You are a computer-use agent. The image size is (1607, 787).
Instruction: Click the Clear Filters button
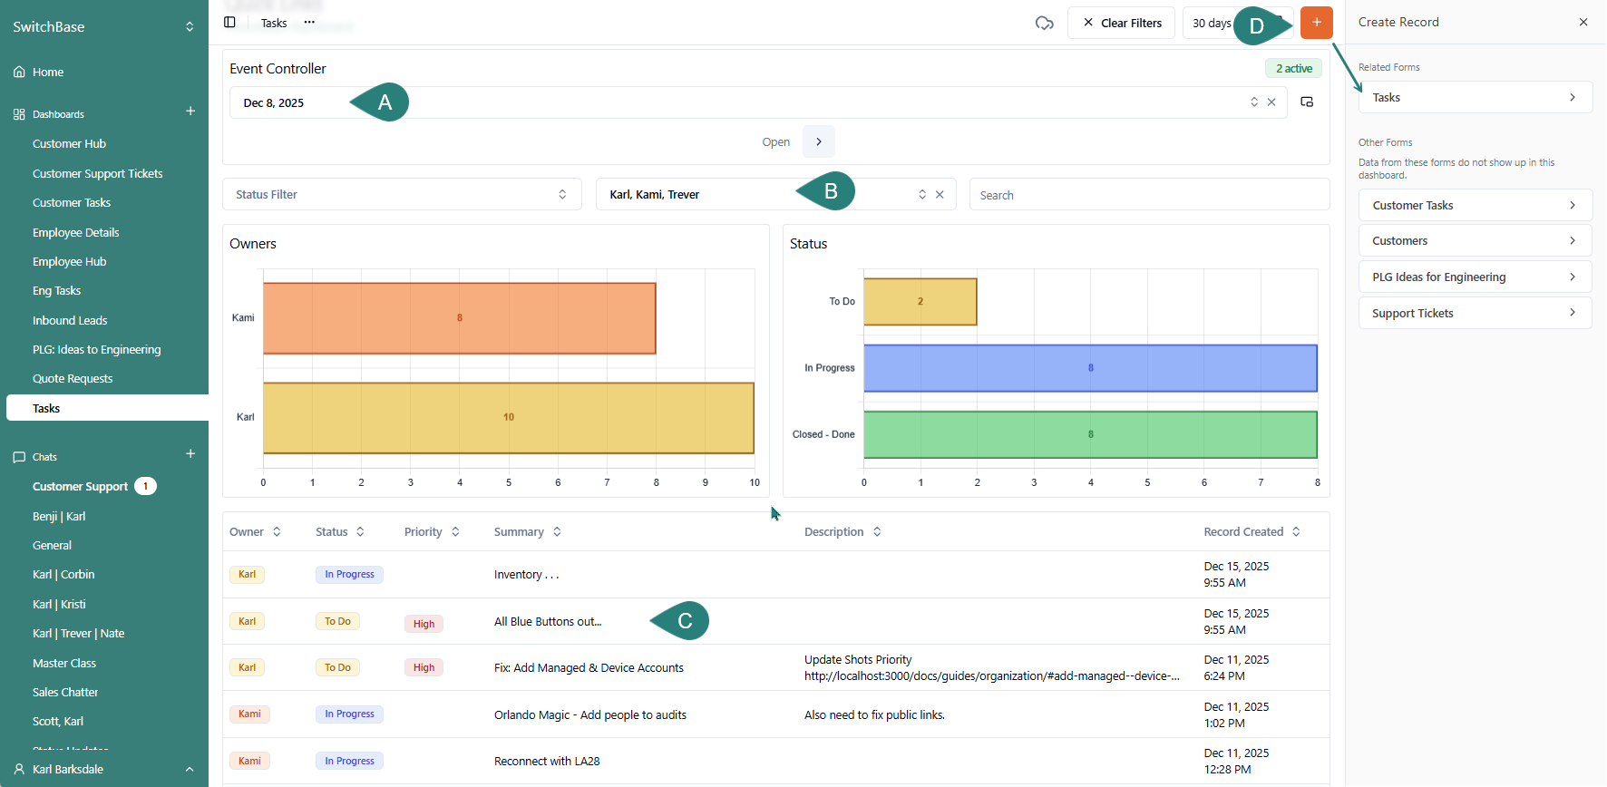[x=1121, y=23]
